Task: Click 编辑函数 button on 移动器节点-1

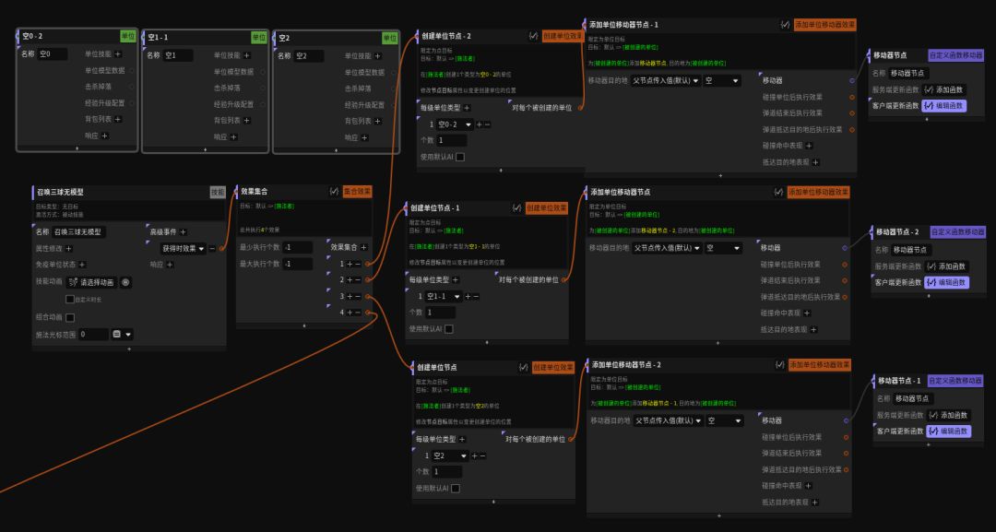Action: point(948,432)
